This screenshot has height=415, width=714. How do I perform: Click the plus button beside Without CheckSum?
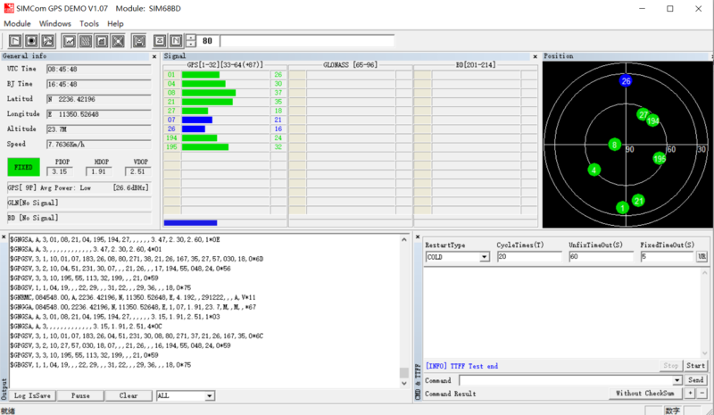pyautogui.click(x=690, y=393)
